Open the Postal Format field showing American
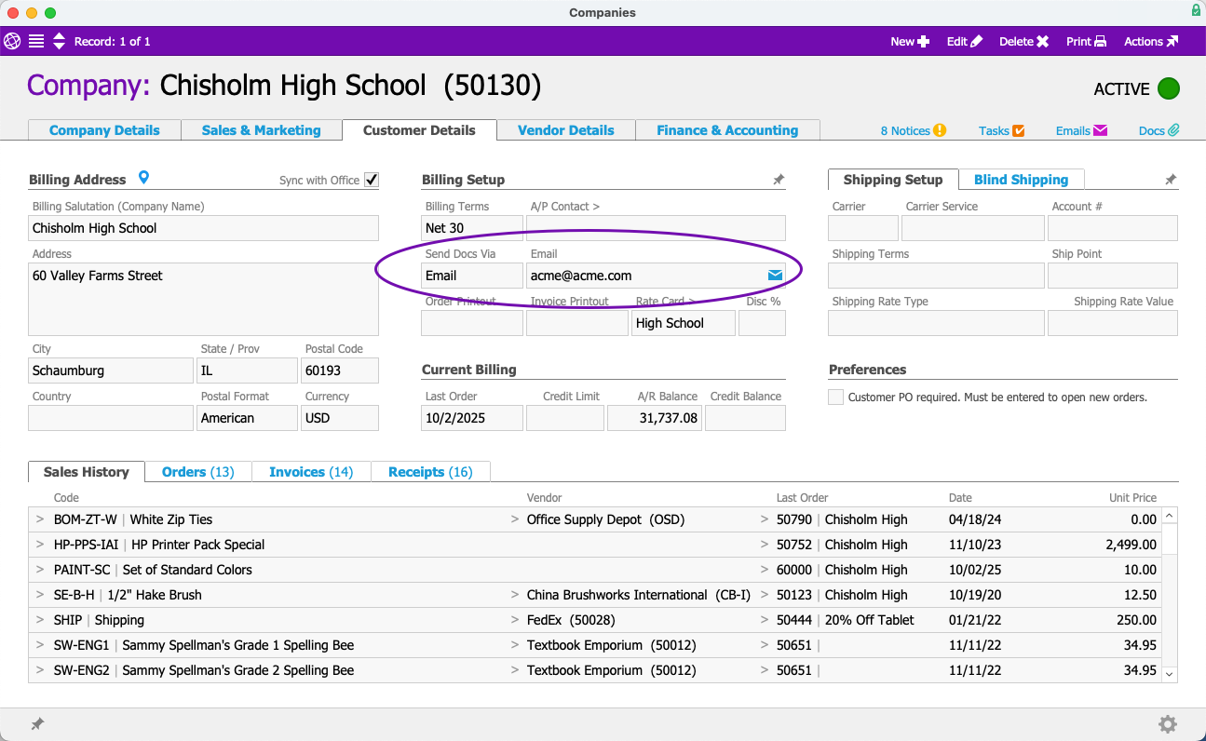This screenshot has height=741, width=1206. tap(248, 418)
